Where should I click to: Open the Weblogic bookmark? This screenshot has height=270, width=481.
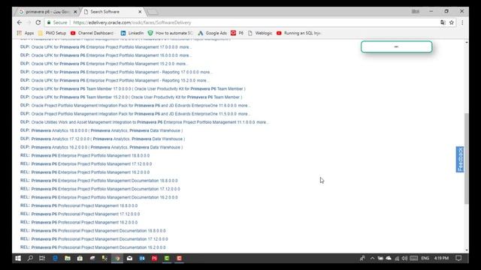[x=260, y=33]
